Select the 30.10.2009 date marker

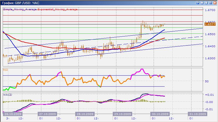160,114
